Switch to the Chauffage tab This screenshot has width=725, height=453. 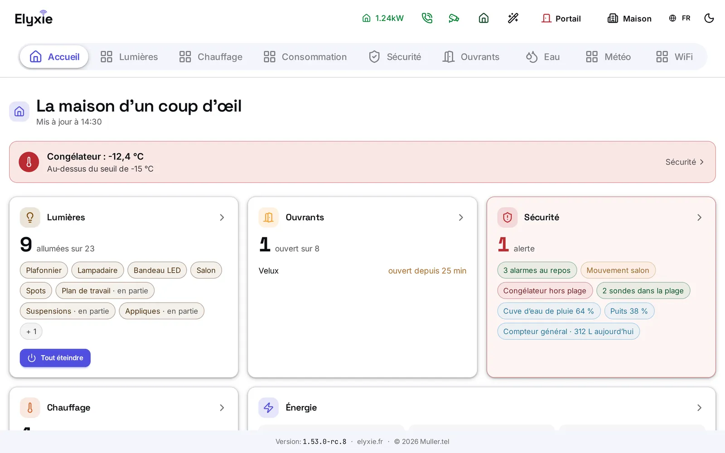point(211,57)
